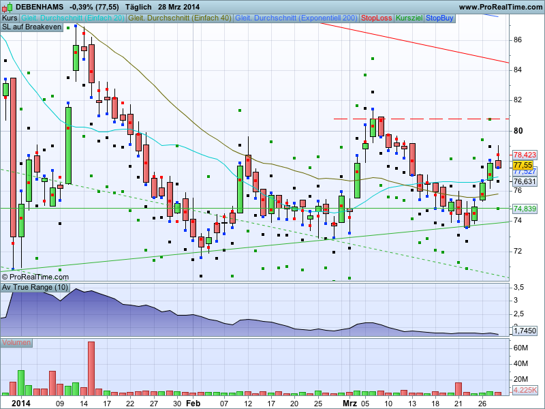
Task: Select the blue StopBuy indicator label
Action: pyautogui.click(x=439, y=18)
